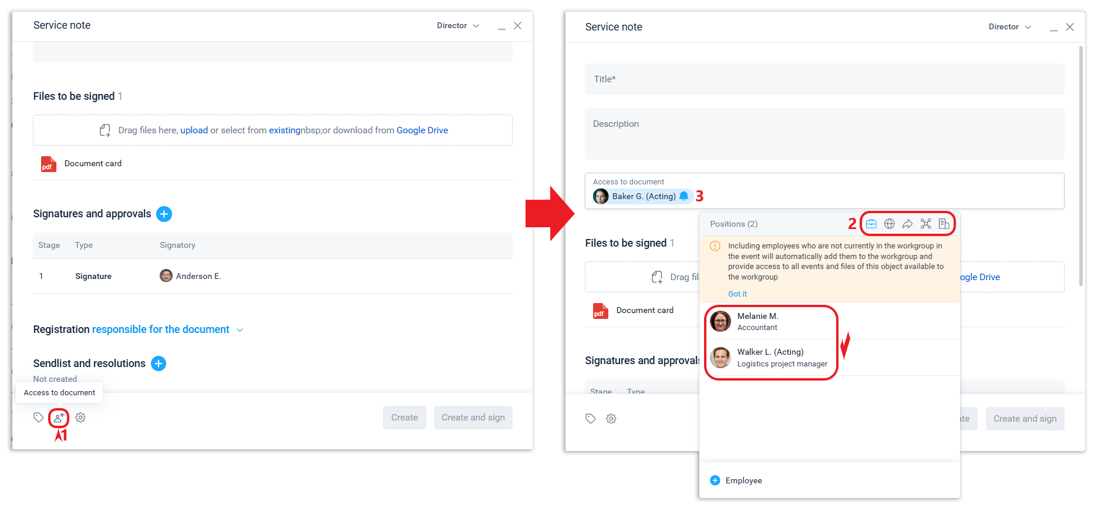Toggle notification bell for Baker G.
The height and width of the screenshot is (508, 1101).
(684, 196)
